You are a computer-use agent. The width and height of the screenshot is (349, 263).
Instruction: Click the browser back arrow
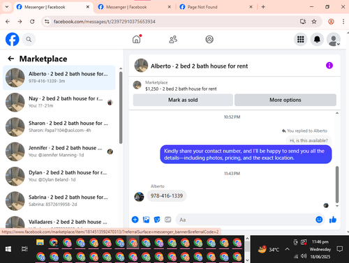[8, 22]
